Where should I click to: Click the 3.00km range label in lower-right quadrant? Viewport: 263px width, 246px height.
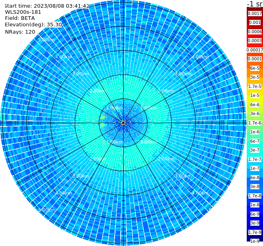[x=183, y=176]
